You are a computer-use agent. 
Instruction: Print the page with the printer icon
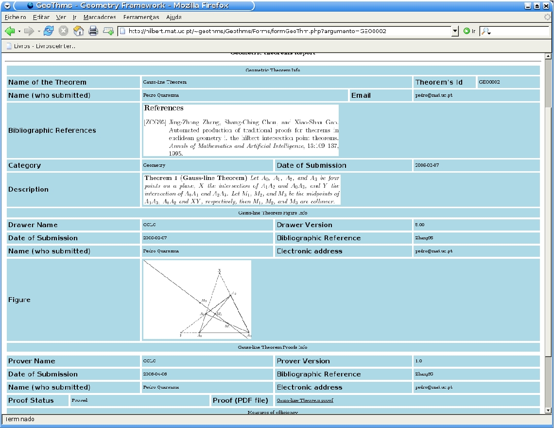tap(93, 31)
